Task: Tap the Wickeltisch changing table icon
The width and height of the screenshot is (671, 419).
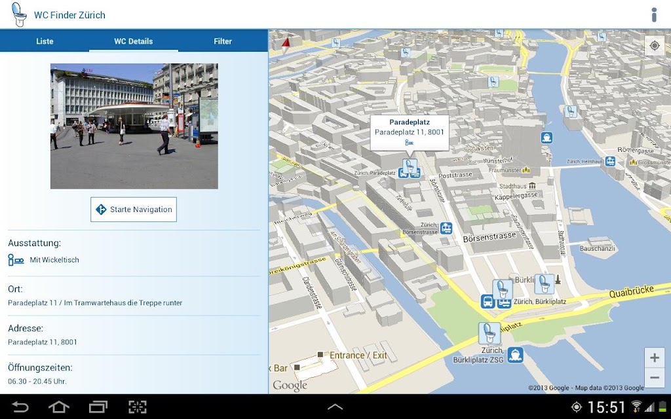Action: [16, 259]
